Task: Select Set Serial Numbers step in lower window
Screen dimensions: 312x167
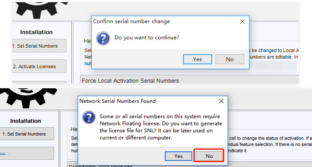Action: pos(27,134)
